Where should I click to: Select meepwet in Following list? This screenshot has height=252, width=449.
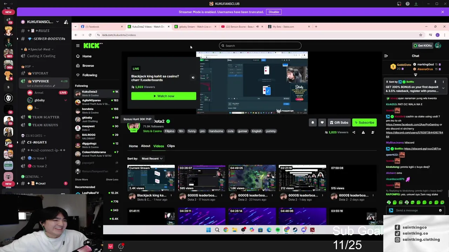click(96, 128)
